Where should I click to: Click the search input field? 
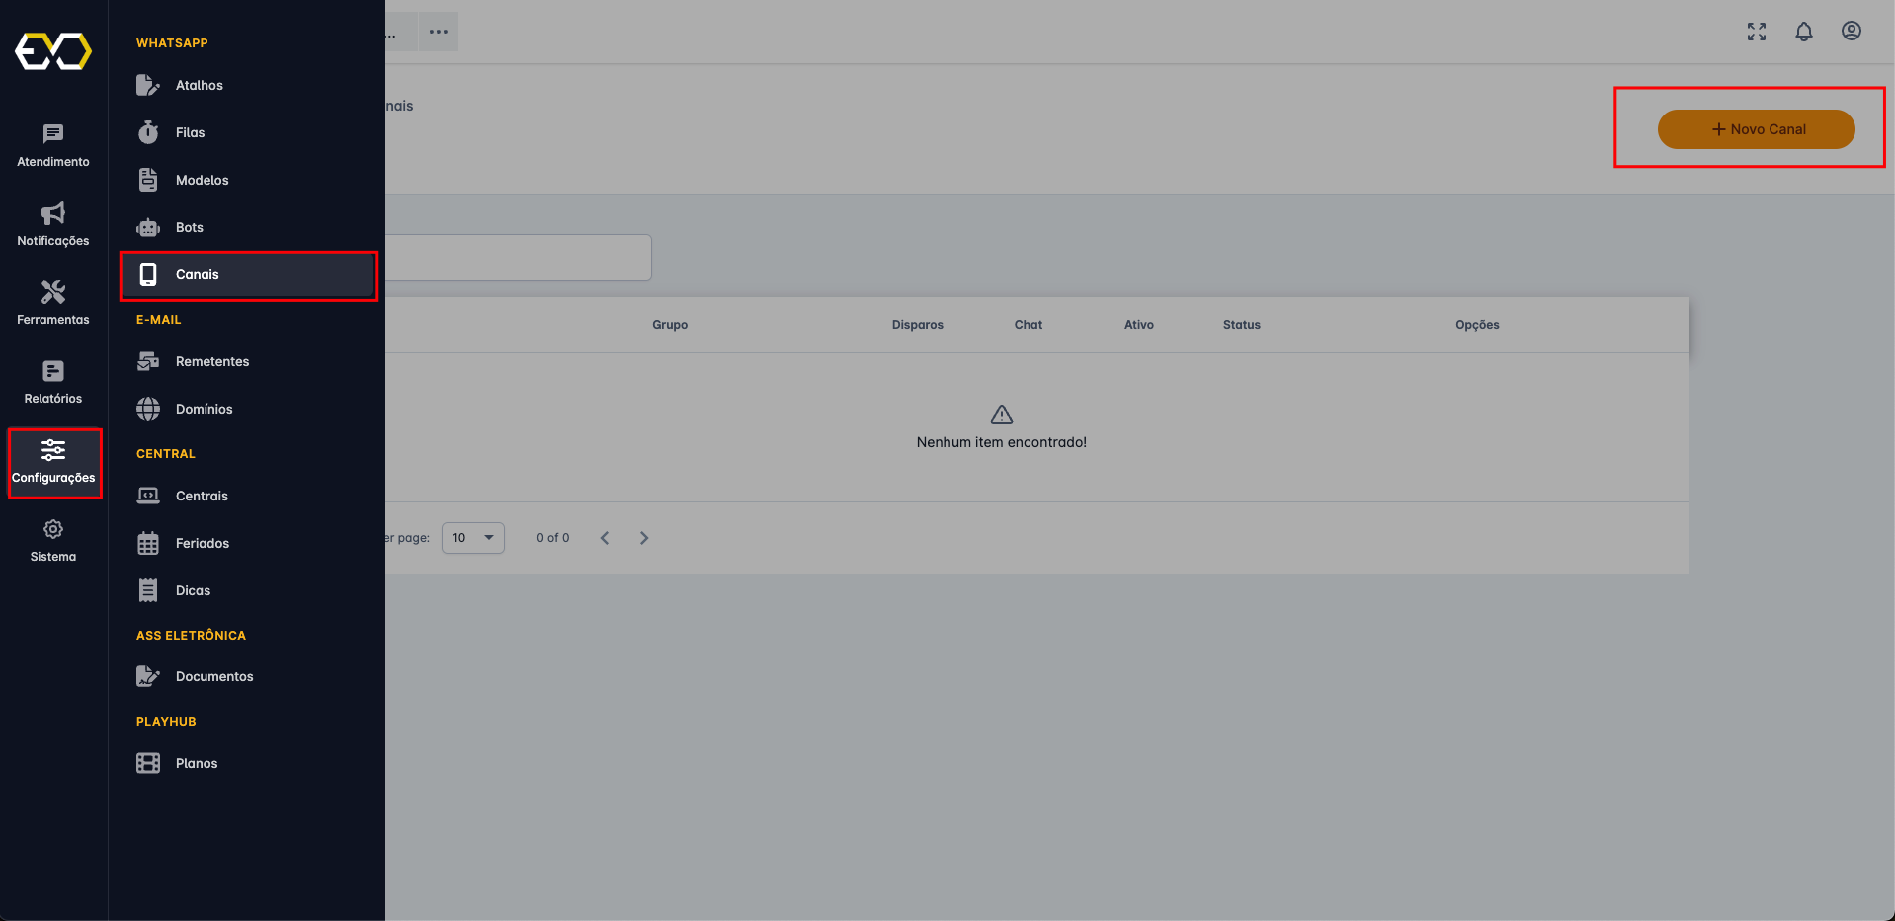(x=518, y=258)
